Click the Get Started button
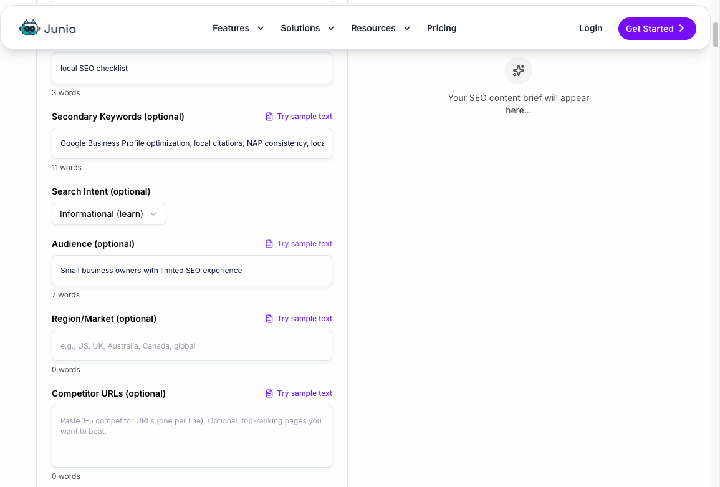Viewport: 720px width, 487px height. 657,29
